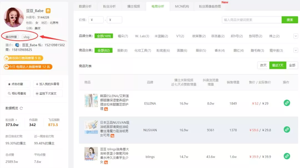
Task: Filter by brand 悠珂思(2)
Action: pyautogui.click(x=256, y=36)
